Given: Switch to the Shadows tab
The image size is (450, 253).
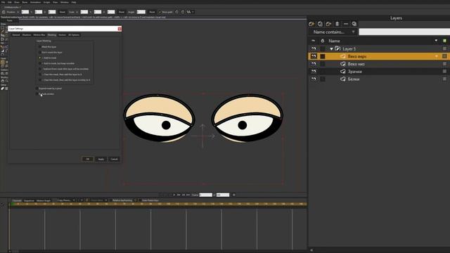Looking at the screenshot, I should pos(27,35).
